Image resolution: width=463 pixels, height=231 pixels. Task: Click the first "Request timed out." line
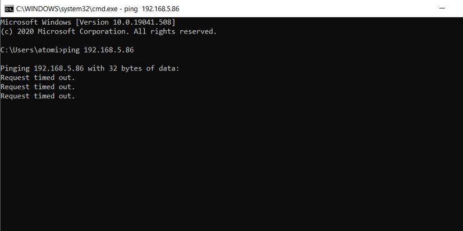click(38, 78)
